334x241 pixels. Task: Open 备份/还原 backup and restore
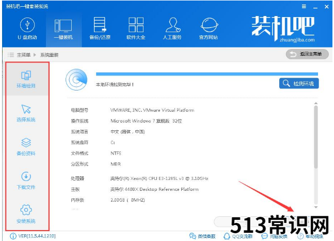pyautogui.click(x=100, y=28)
